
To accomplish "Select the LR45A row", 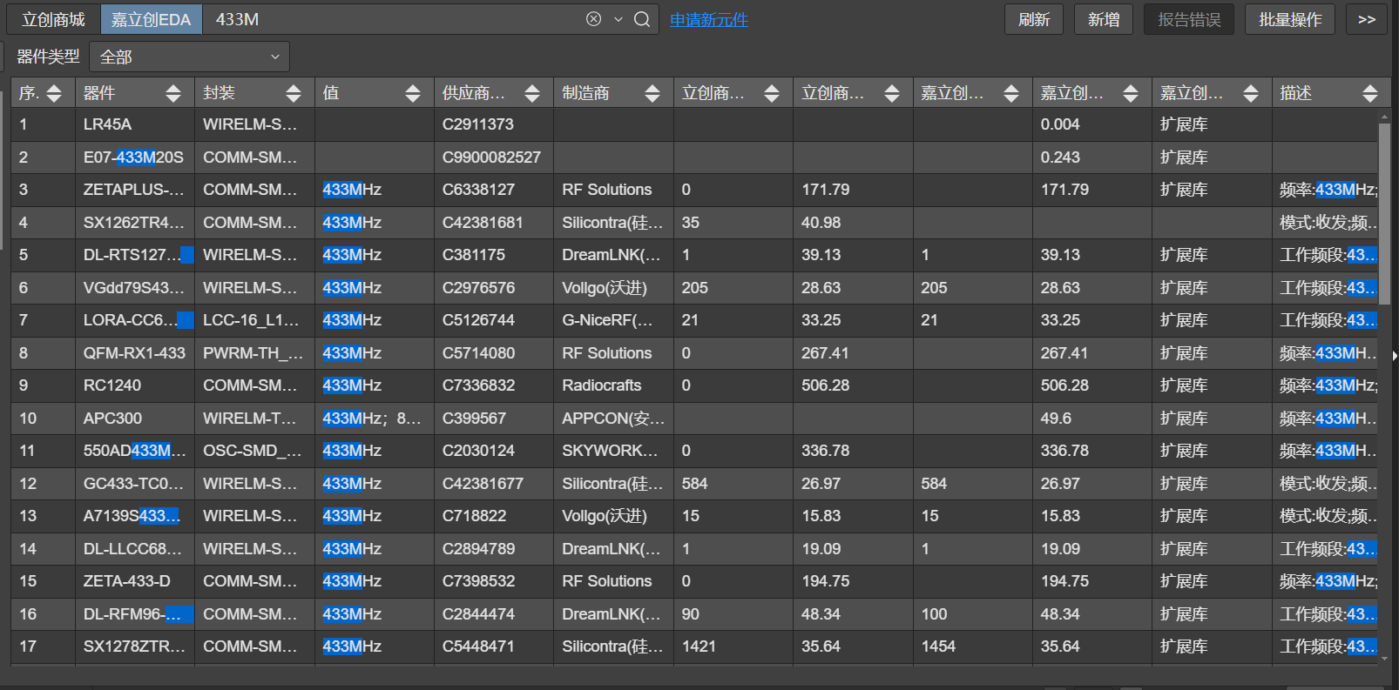I will tap(694, 124).
